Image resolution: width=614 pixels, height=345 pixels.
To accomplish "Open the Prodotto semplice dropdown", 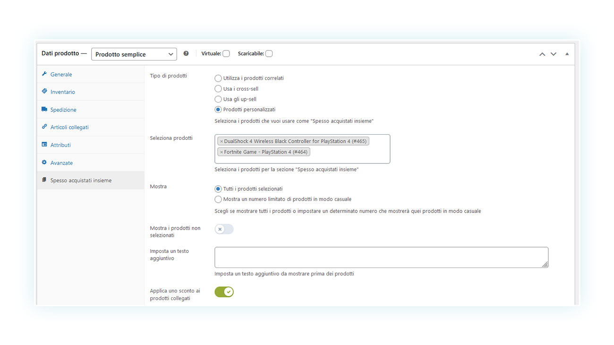I will tap(134, 54).
